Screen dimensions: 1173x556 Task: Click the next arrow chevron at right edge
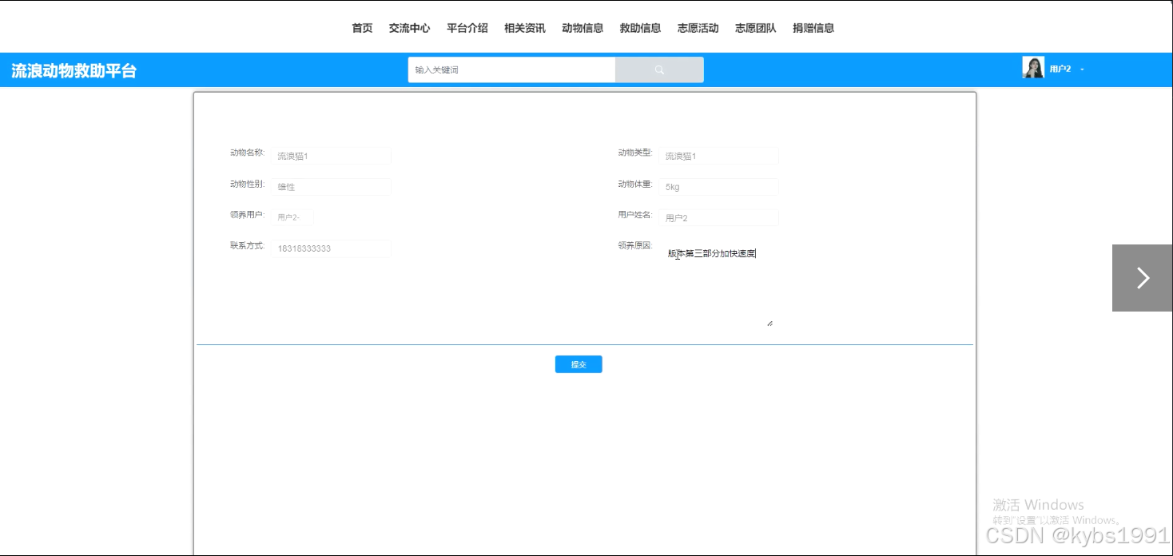(x=1143, y=278)
